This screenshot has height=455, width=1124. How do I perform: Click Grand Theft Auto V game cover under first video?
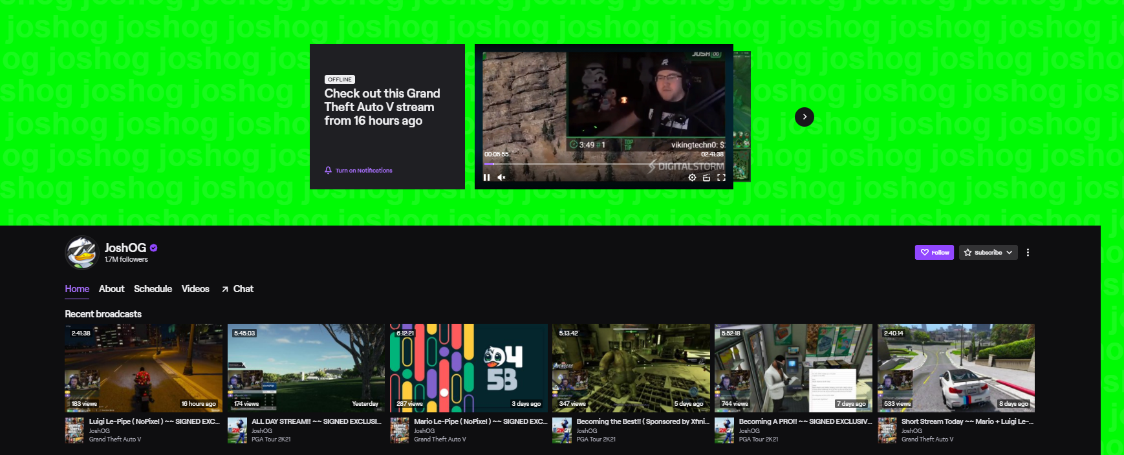tap(74, 430)
